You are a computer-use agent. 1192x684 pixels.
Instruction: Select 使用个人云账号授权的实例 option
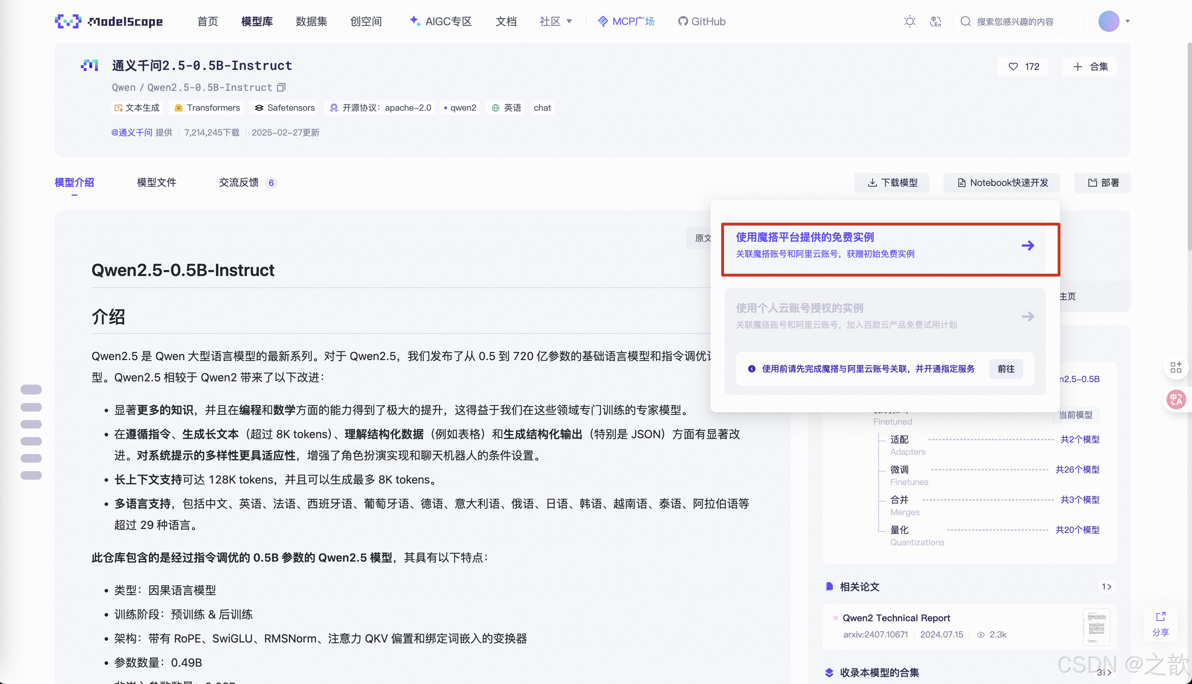[885, 316]
